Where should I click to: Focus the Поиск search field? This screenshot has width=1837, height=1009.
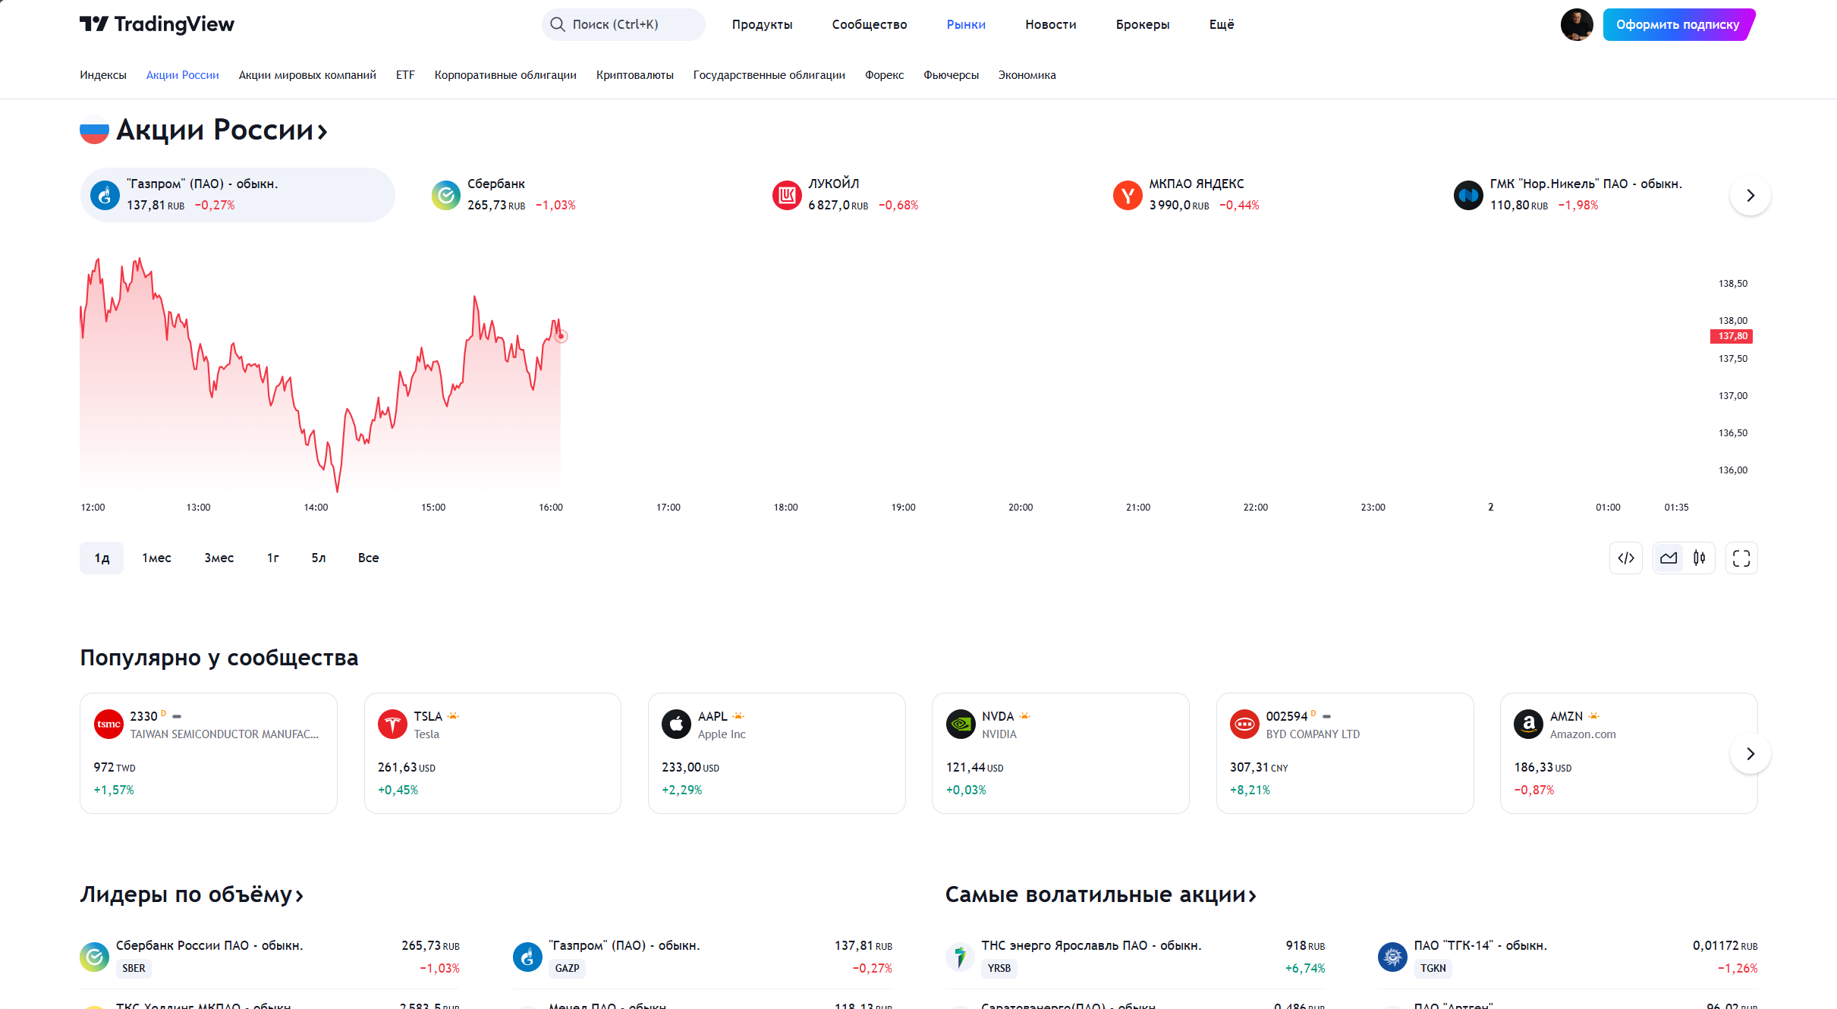(624, 24)
